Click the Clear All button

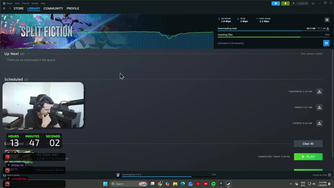pyautogui.click(x=308, y=144)
